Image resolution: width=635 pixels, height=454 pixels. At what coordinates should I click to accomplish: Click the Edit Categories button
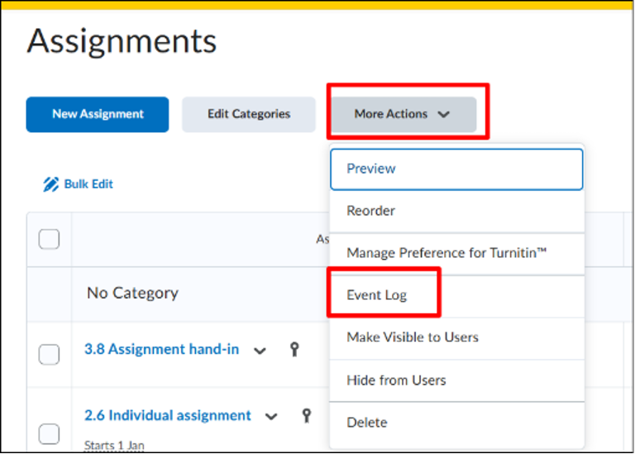[249, 115]
